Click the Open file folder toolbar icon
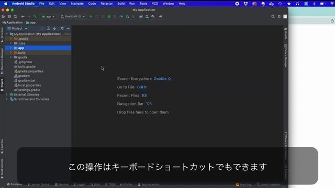 click(x=3, y=16)
